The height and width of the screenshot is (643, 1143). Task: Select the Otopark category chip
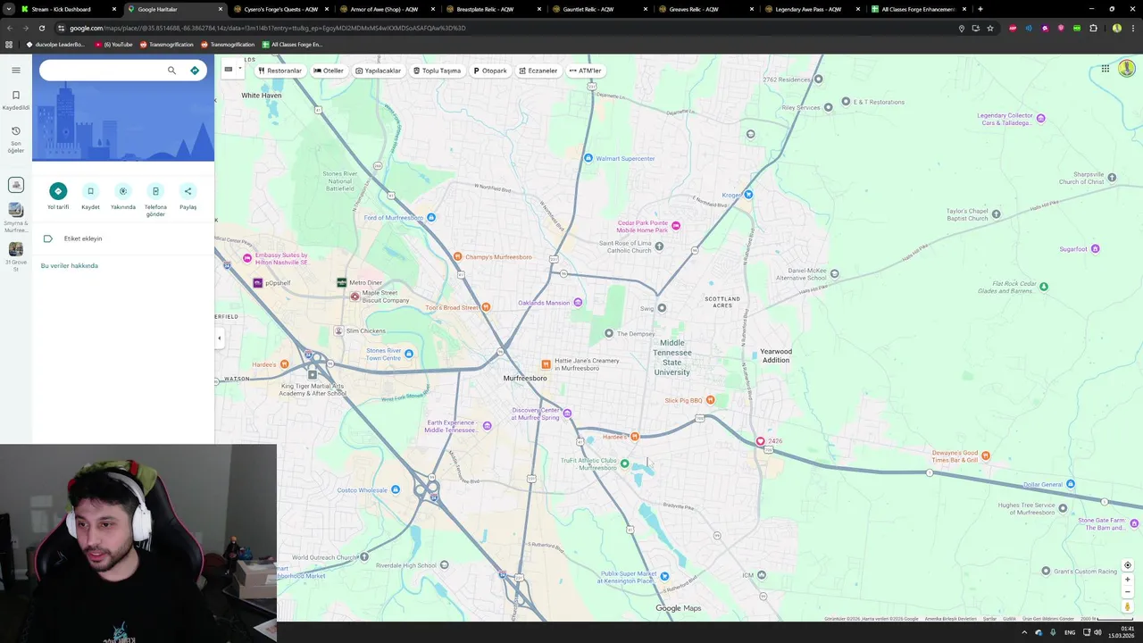[490, 71]
